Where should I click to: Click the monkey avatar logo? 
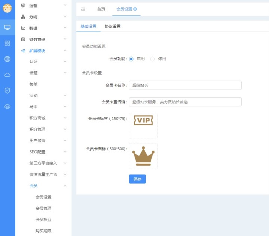(7, 8)
